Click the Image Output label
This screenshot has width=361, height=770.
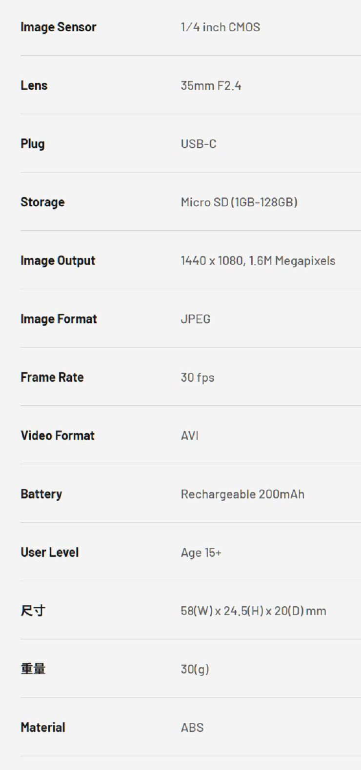[x=58, y=260]
